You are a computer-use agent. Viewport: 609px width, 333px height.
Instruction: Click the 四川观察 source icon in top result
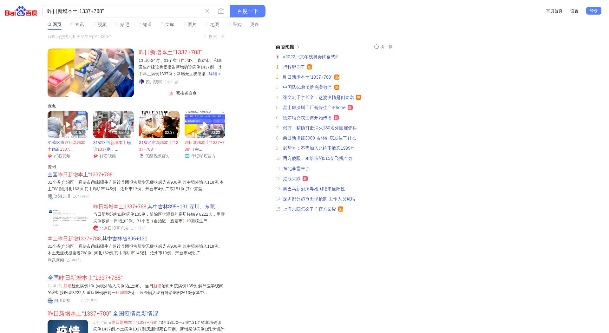(x=141, y=82)
